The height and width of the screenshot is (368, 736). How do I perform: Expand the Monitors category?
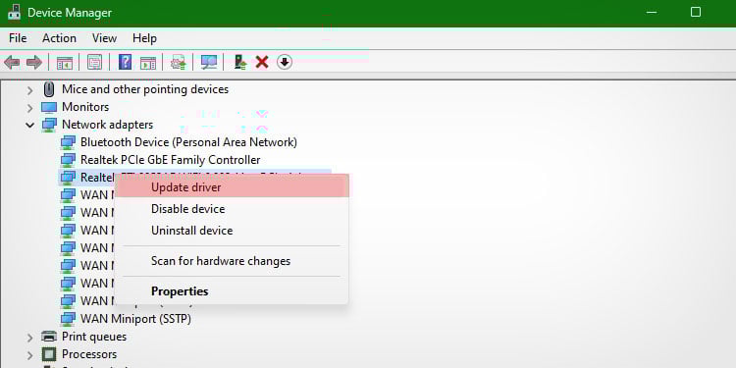(x=30, y=108)
